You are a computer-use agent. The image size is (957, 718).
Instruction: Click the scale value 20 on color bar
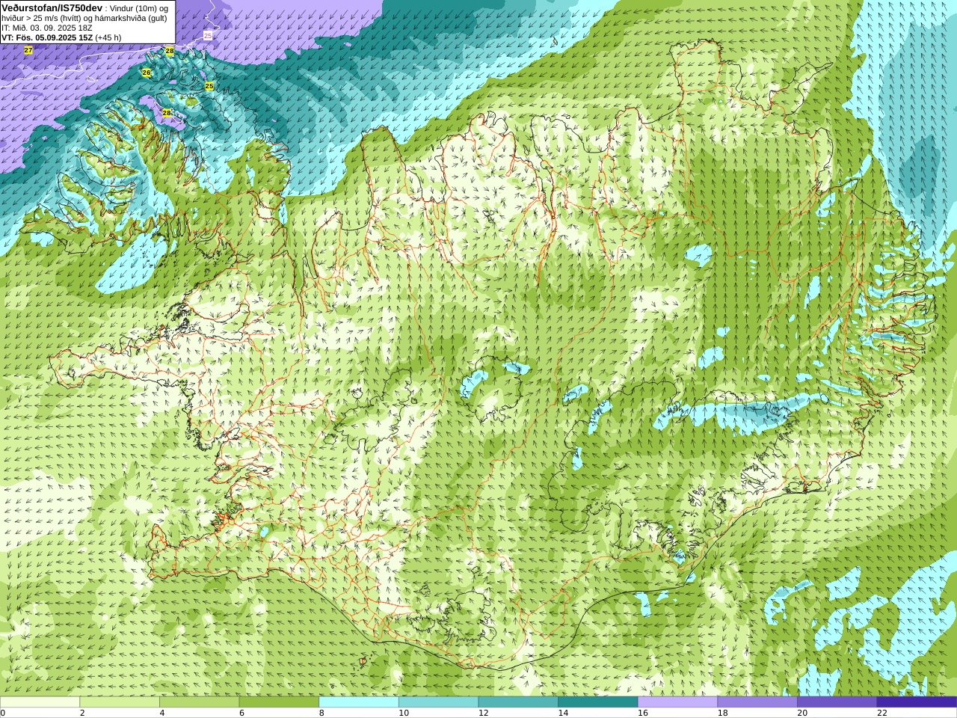802,713
